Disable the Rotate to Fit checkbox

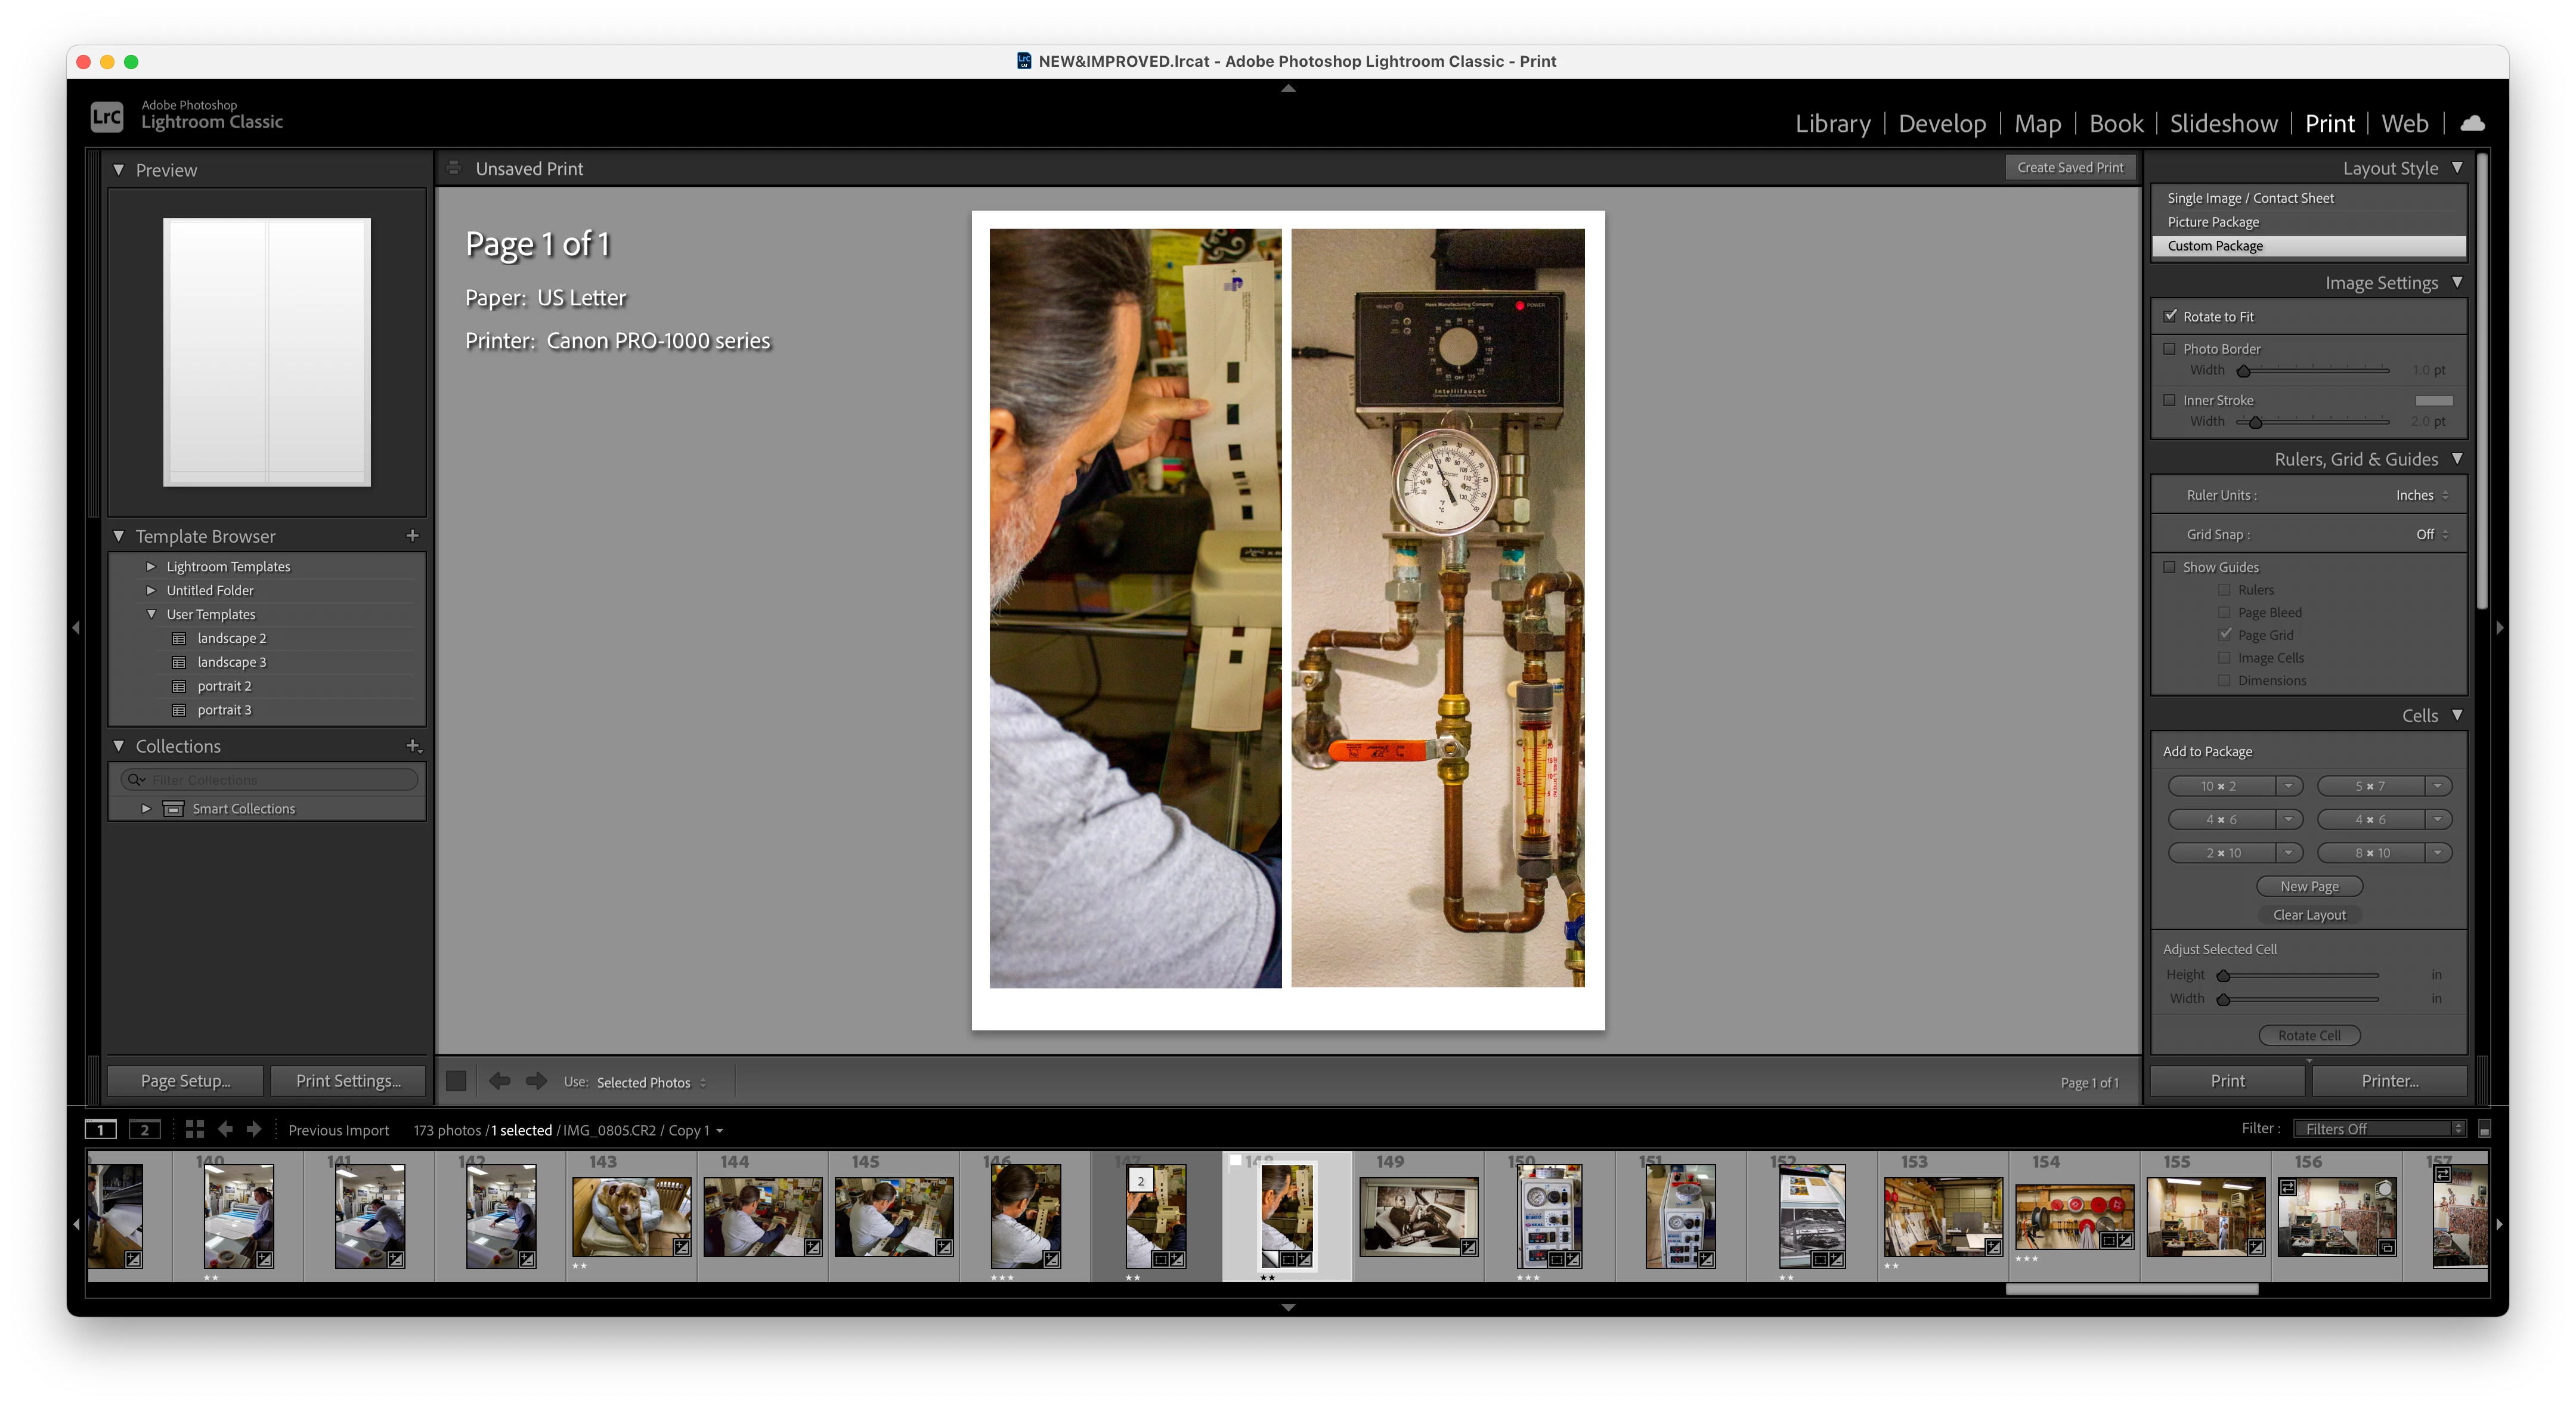tap(2170, 316)
